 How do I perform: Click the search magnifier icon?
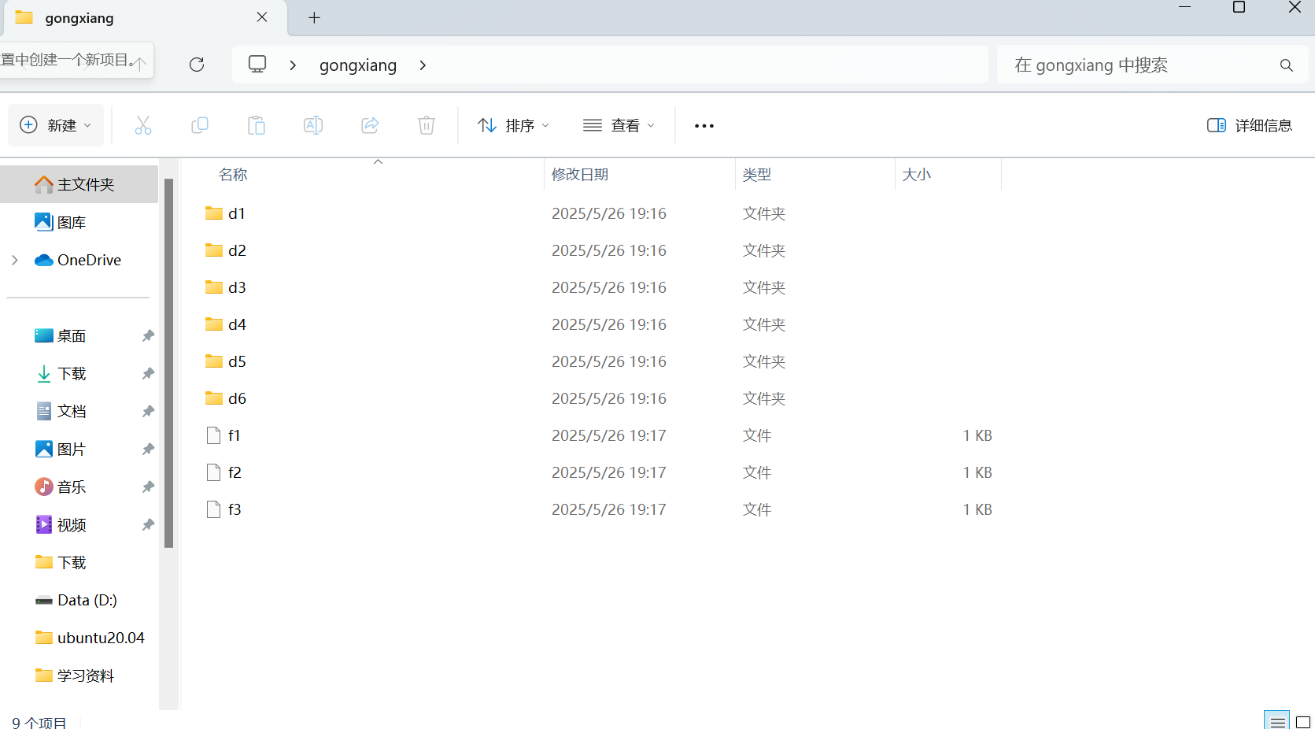(1286, 65)
